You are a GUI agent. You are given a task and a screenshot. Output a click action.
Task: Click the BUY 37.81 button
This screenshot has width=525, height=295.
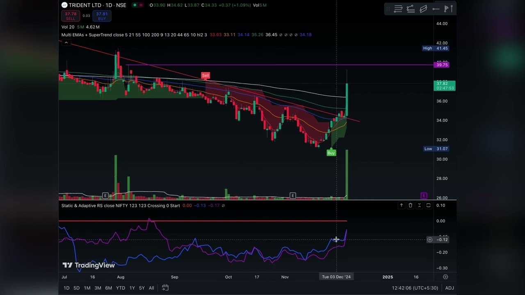click(x=102, y=16)
